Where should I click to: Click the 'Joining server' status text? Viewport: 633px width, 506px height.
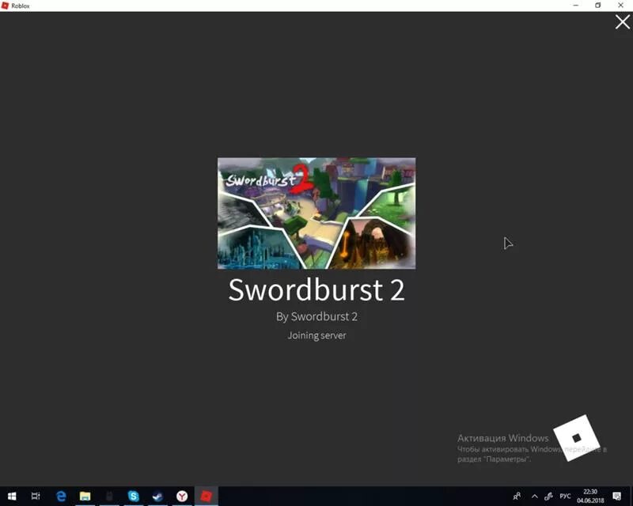[x=316, y=335]
